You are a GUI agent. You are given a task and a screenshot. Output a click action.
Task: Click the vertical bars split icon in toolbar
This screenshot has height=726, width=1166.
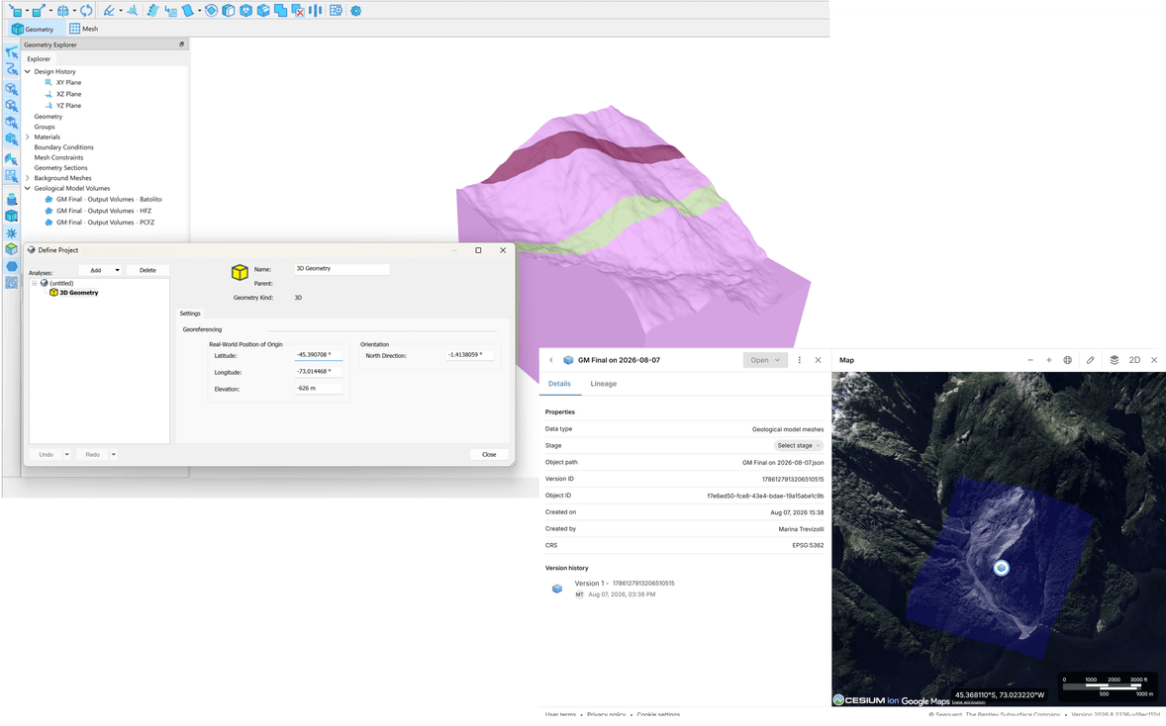point(316,11)
